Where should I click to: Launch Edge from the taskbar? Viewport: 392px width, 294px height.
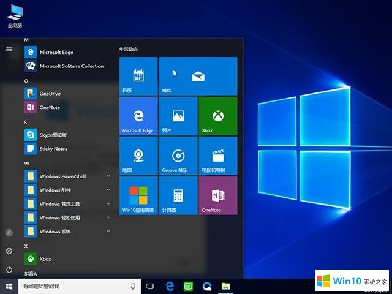(x=170, y=286)
